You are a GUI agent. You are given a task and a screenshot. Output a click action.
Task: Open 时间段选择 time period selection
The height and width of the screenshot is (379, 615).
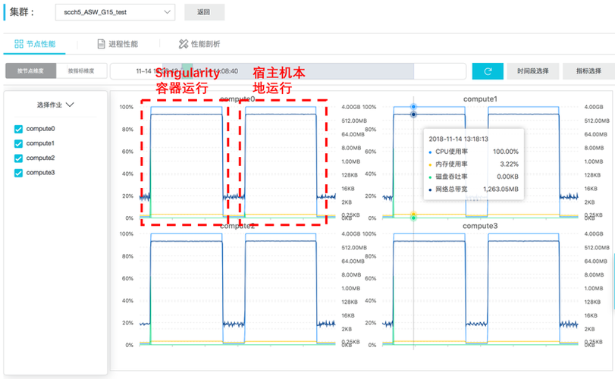coord(532,71)
